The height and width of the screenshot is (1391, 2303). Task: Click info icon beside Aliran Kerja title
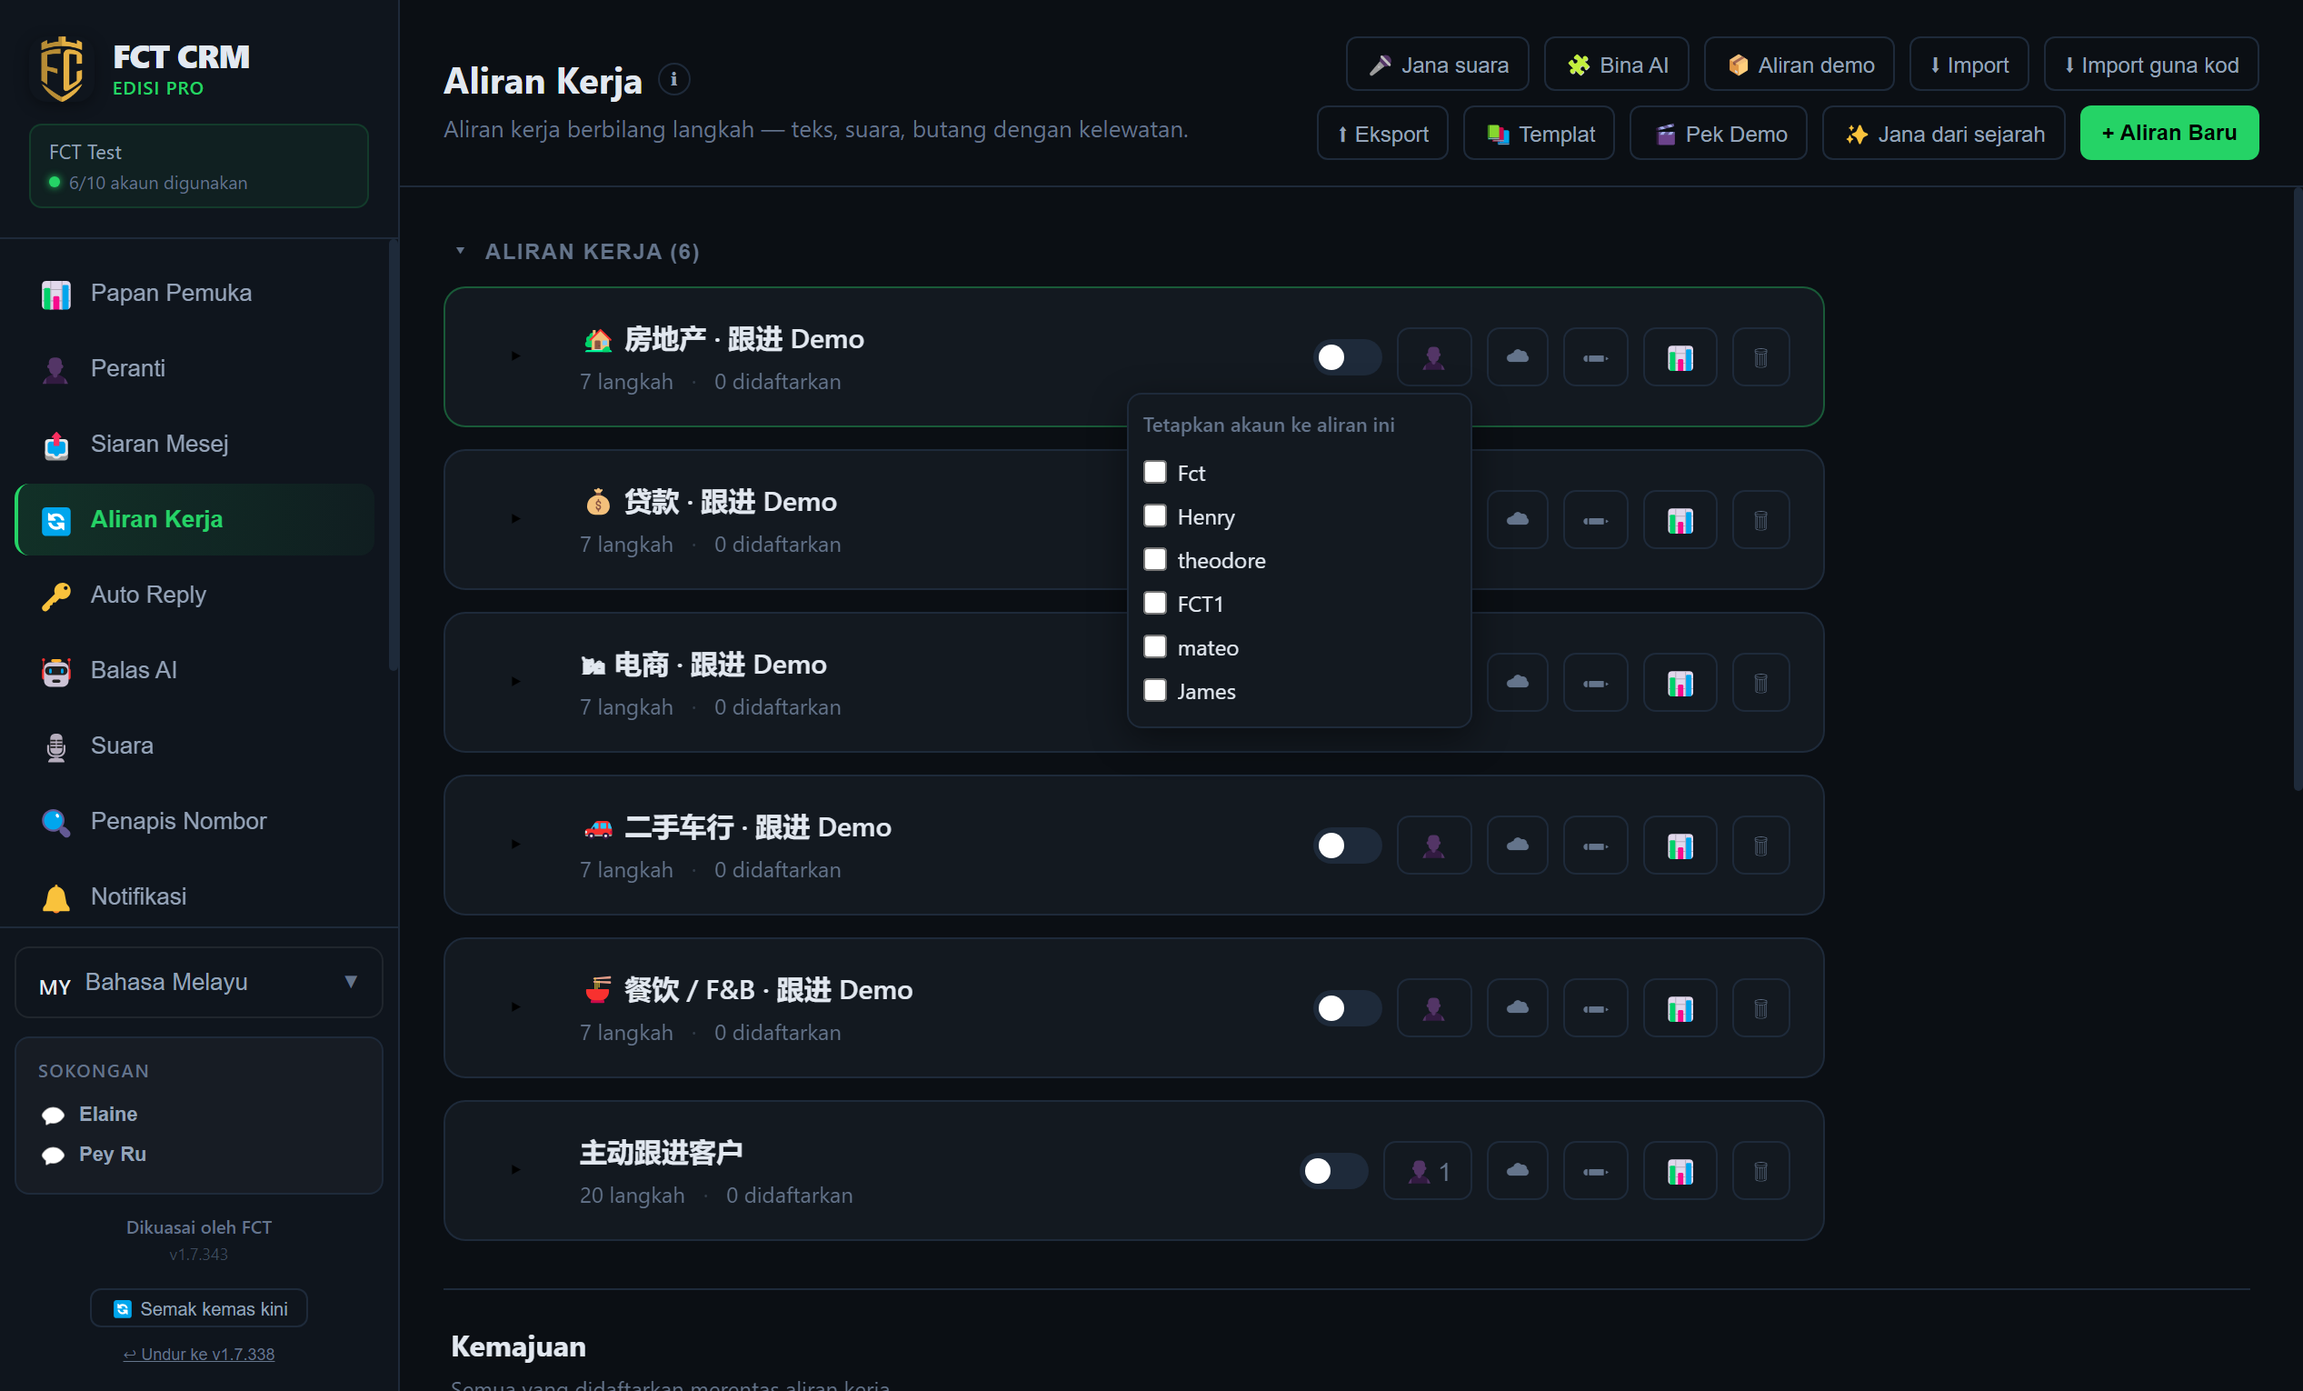[x=673, y=80]
